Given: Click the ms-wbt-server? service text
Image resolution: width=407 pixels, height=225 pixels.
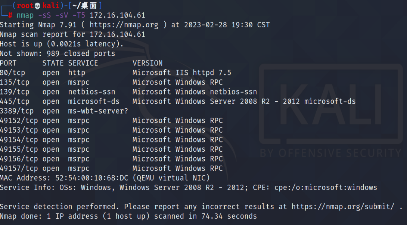Looking at the screenshot, I should 98,111.
